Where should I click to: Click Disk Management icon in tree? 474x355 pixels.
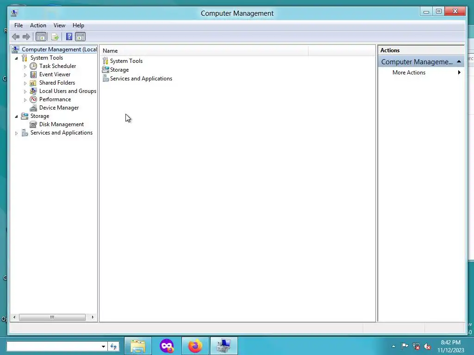[x=33, y=124]
